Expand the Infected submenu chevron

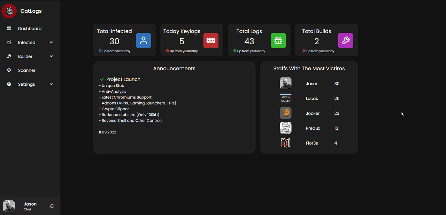point(52,43)
